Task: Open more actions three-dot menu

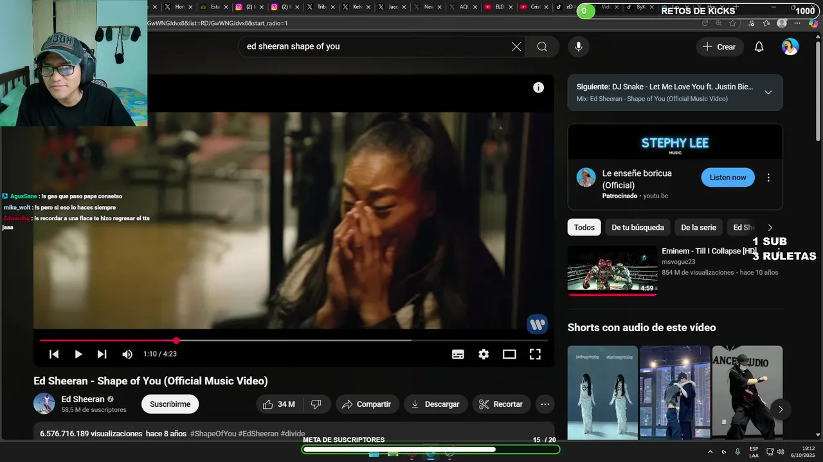Action: (545, 404)
